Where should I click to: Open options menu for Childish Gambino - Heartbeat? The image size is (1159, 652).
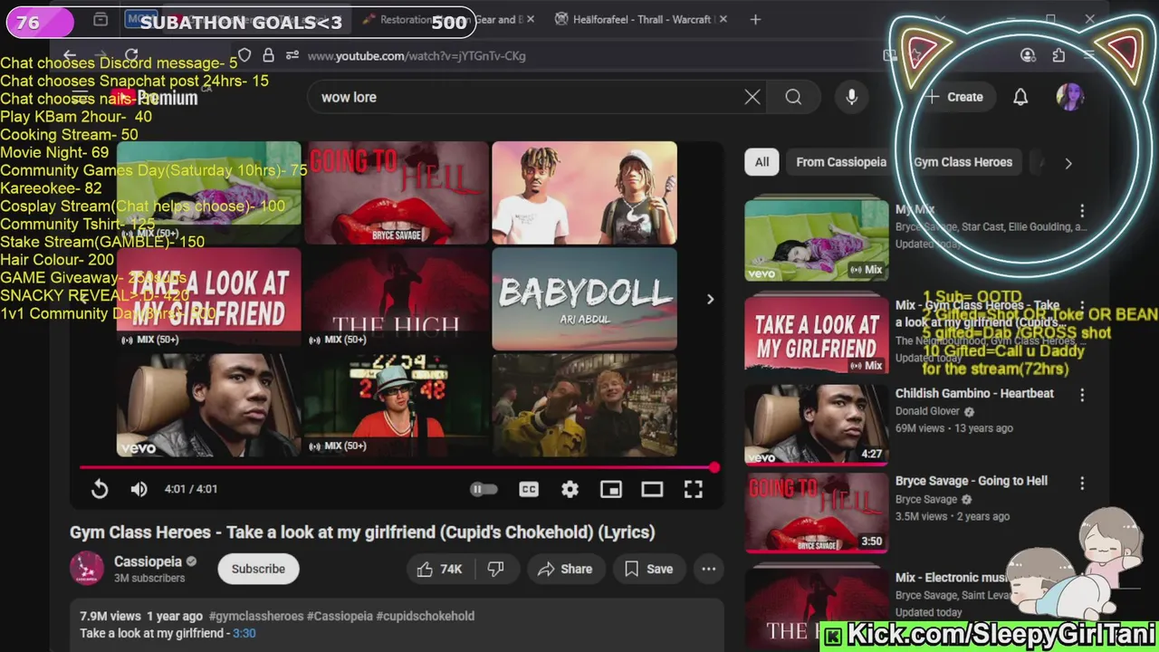[1082, 395]
